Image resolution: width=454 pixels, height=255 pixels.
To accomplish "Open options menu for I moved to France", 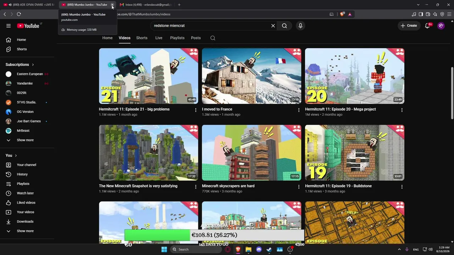I will (299, 110).
